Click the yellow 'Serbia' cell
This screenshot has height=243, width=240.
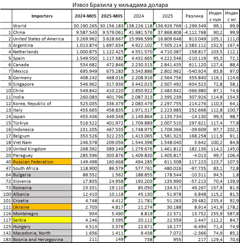(42, 220)
